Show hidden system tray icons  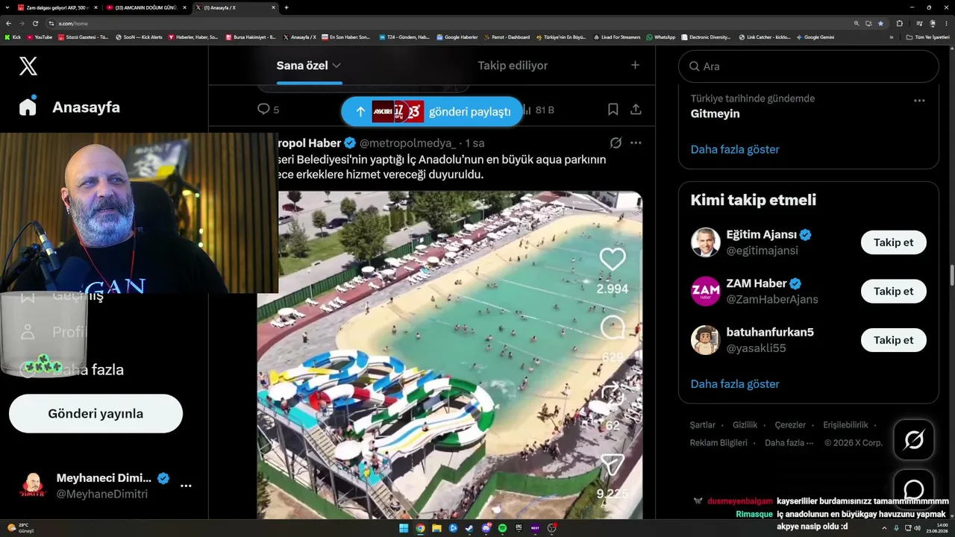[x=885, y=528]
